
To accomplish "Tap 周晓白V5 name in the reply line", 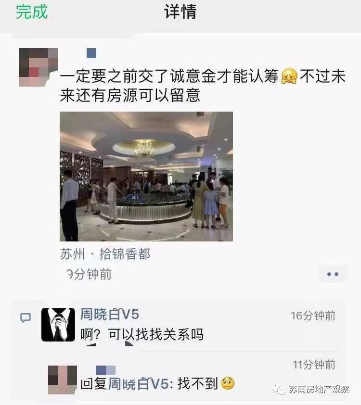I will point(139,384).
